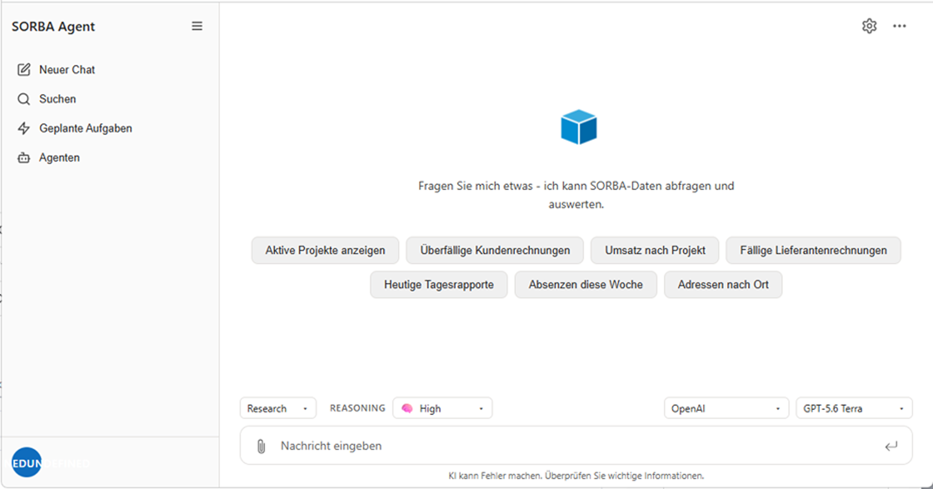Open the Research mode dropdown
Viewport: 933px width, 489px height.
(278, 408)
